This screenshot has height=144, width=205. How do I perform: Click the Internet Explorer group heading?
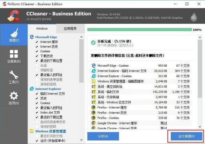click(x=48, y=89)
